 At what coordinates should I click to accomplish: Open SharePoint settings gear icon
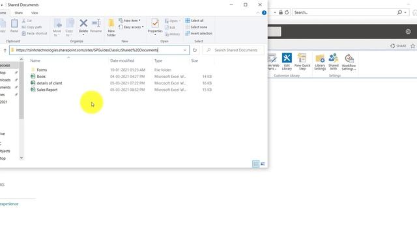(x=408, y=32)
